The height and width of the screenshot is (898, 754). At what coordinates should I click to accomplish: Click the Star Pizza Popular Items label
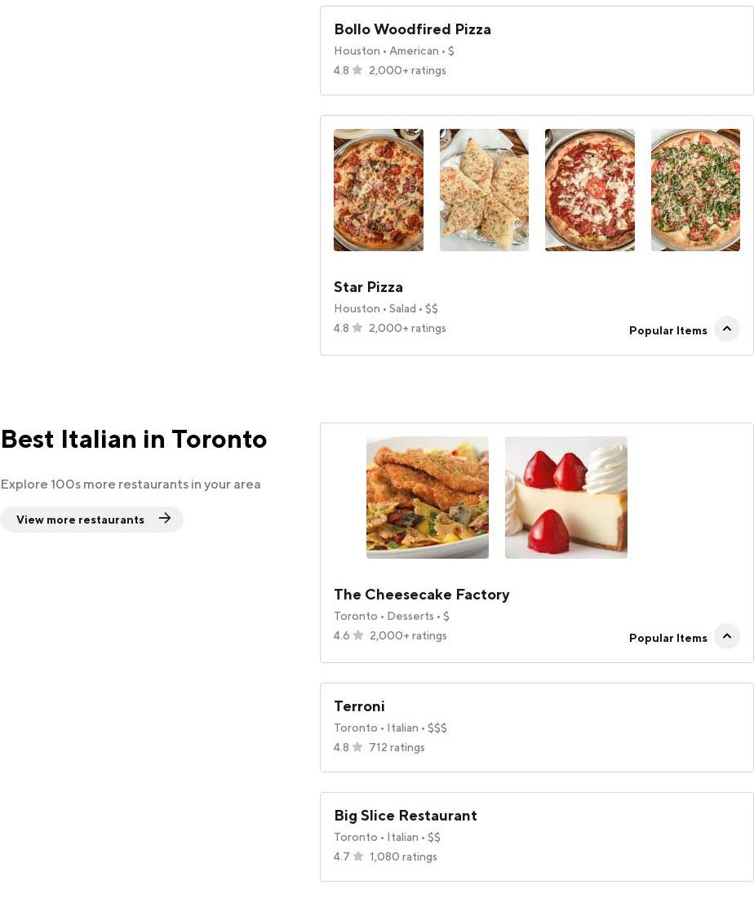[668, 330]
